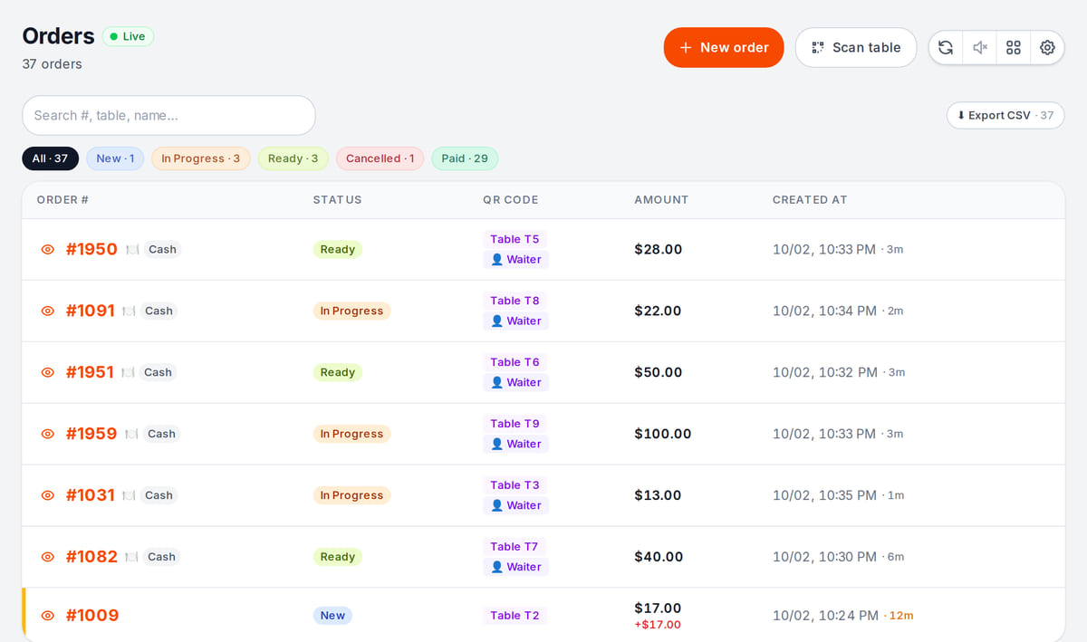Click Ready status of order #1951
Screen dimensions: 1087x642
338,372
